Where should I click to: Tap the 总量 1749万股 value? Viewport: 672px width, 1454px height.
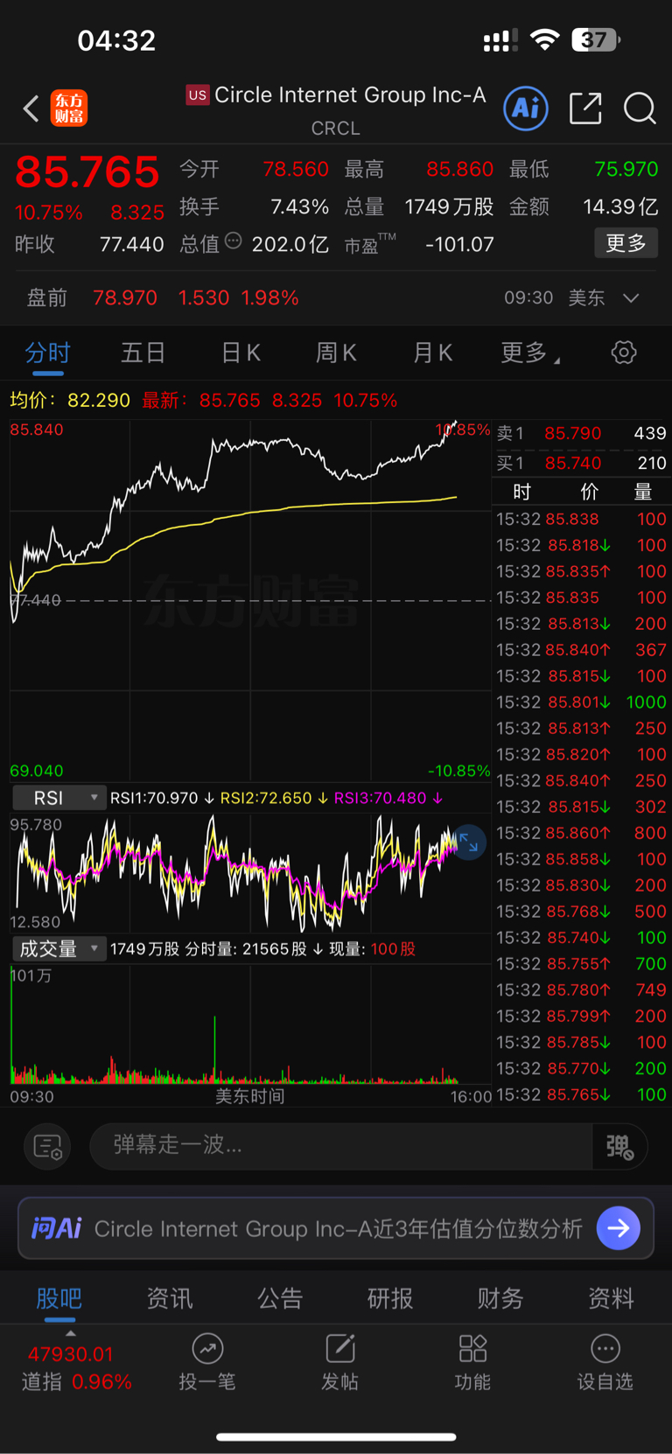(449, 206)
